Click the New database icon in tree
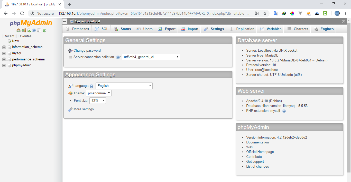Image resolution: width=351 pixels, height=182 pixels. click(x=10, y=41)
